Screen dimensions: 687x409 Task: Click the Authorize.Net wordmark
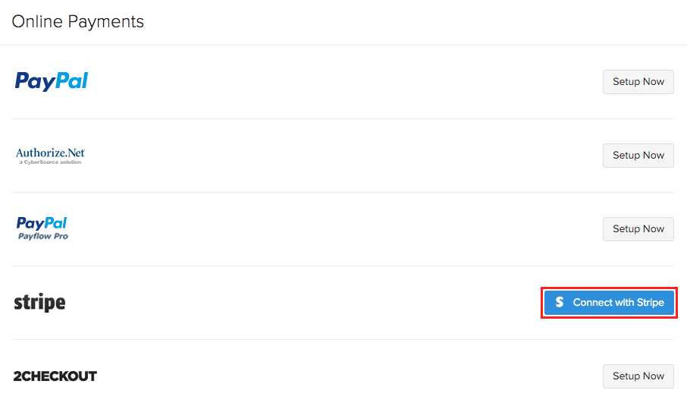click(x=50, y=153)
